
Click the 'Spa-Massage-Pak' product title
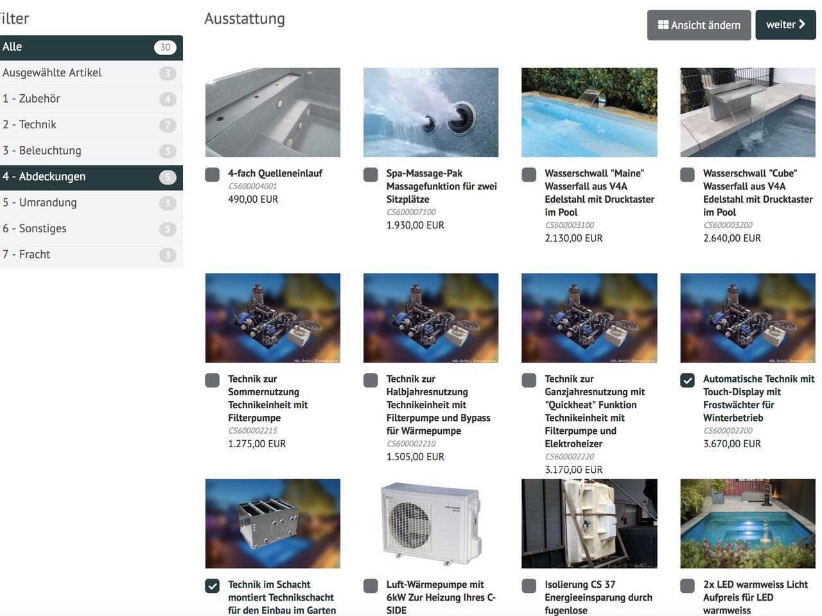[442, 186]
